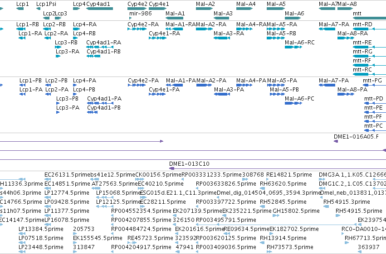The width and height of the screenshot is (386, 254).
Task: Click the Mal-A6 gene bar
Action: click(x=293, y=18)
